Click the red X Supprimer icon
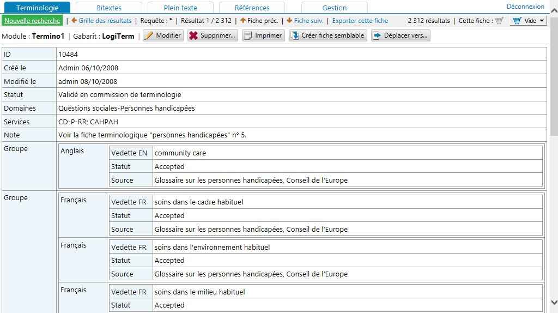This screenshot has width=558, height=313. [x=193, y=35]
